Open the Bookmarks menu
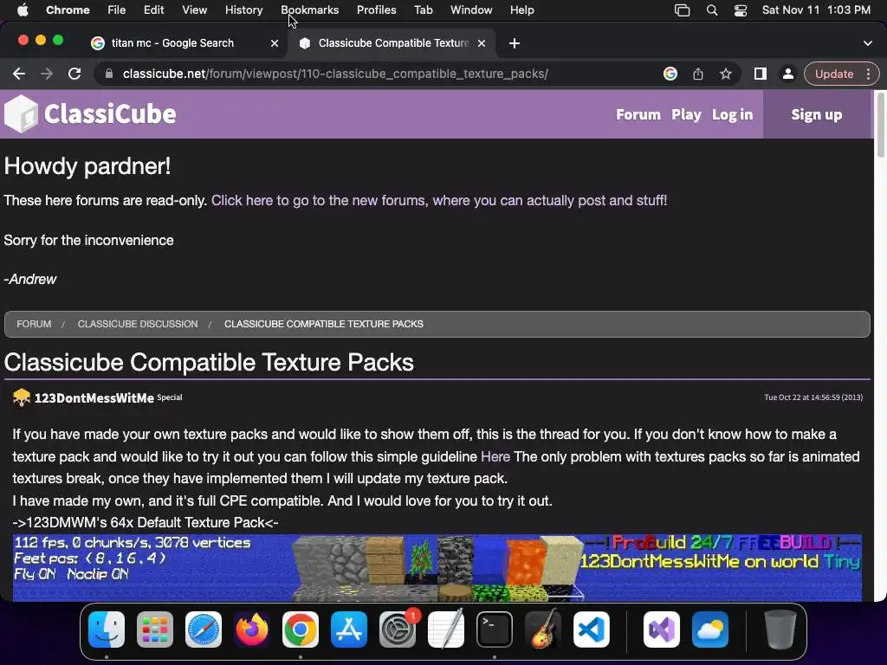The image size is (887, 665). click(x=309, y=10)
